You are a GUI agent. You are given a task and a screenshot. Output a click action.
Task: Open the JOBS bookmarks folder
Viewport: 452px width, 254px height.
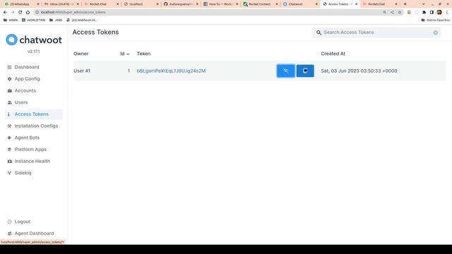click(56, 20)
